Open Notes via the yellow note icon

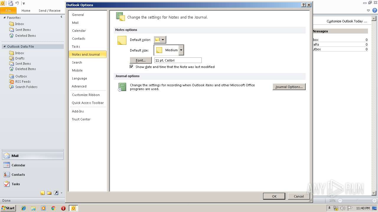pos(43,193)
